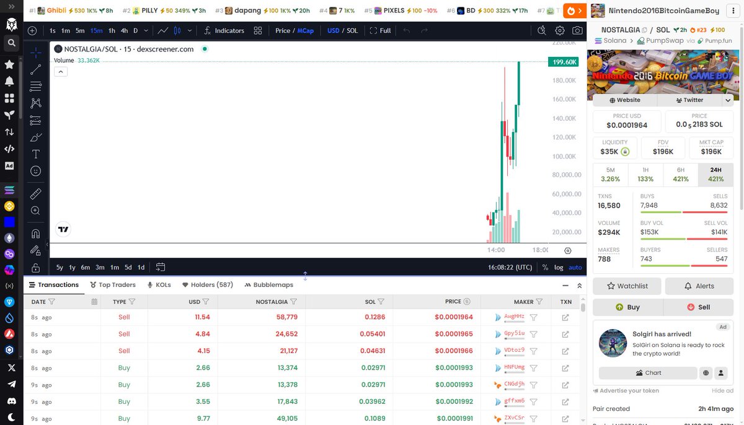This screenshot has height=425, width=744.
Task: Select the 1H stats tab
Action: pyautogui.click(x=645, y=175)
